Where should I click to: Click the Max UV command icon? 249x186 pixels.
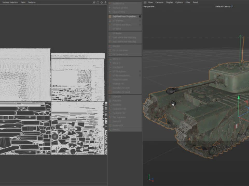point(110,47)
